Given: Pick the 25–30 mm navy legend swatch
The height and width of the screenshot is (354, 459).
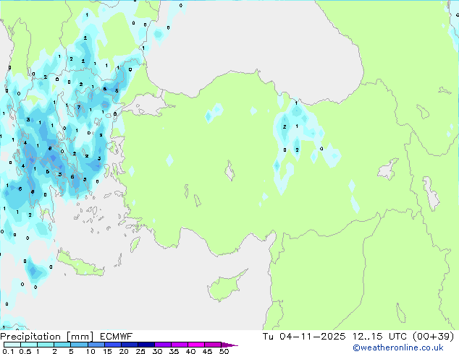Looking at the screenshot, I should tap(146, 345).
